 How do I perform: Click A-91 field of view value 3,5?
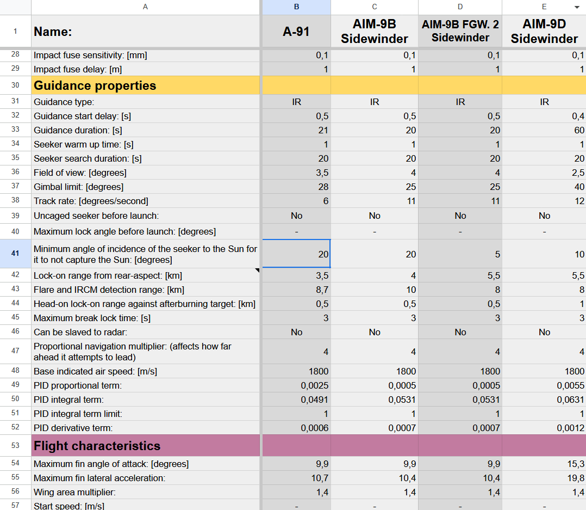(296, 173)
